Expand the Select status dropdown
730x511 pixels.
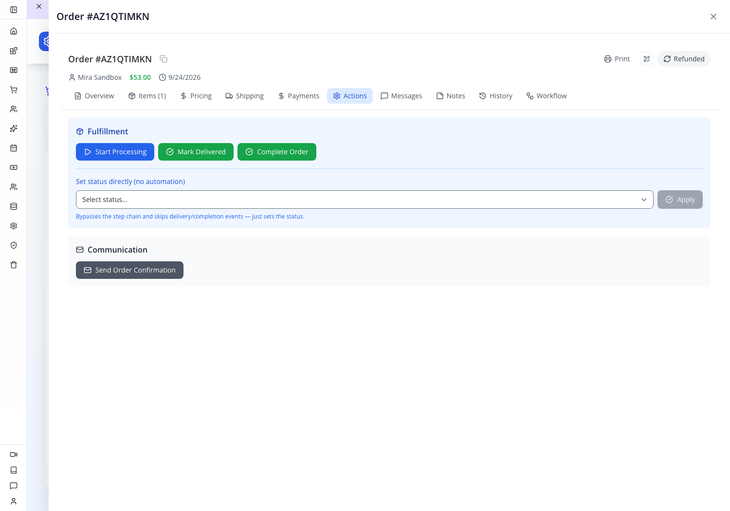coord(365,200)
